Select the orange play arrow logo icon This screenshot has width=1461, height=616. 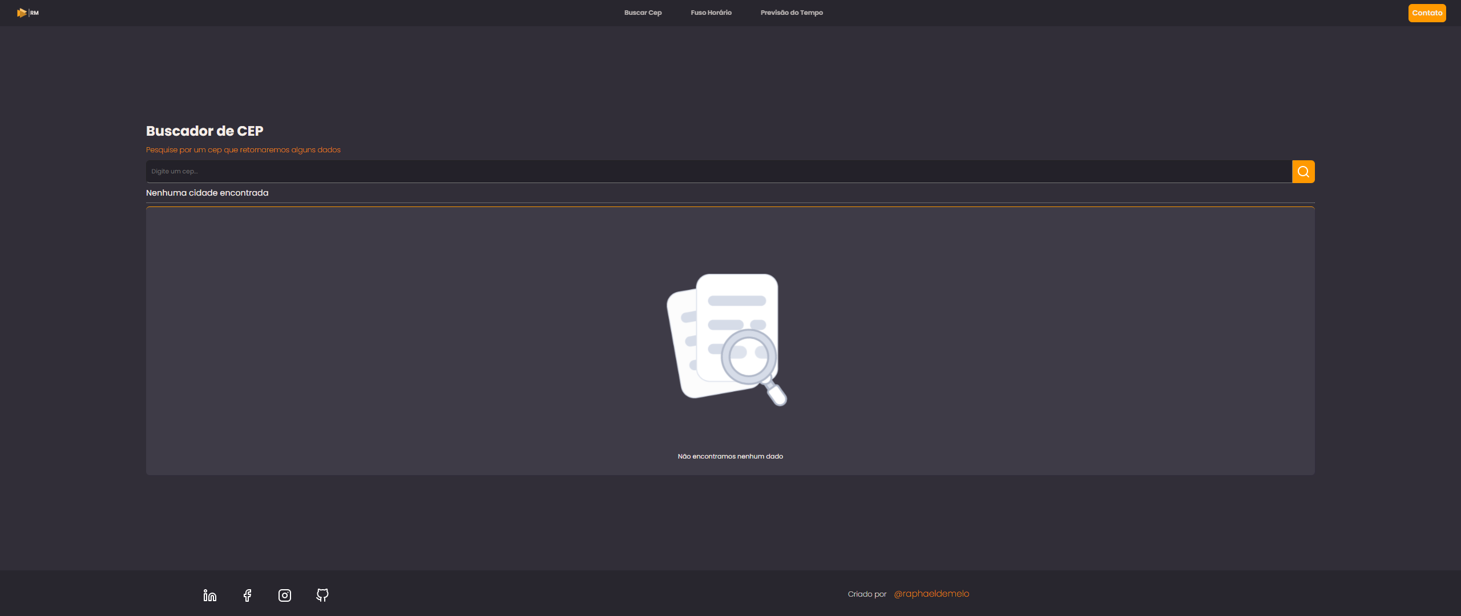[22, 13]
